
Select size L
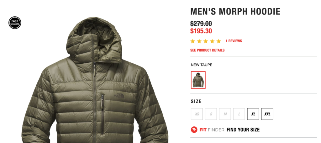239,114
